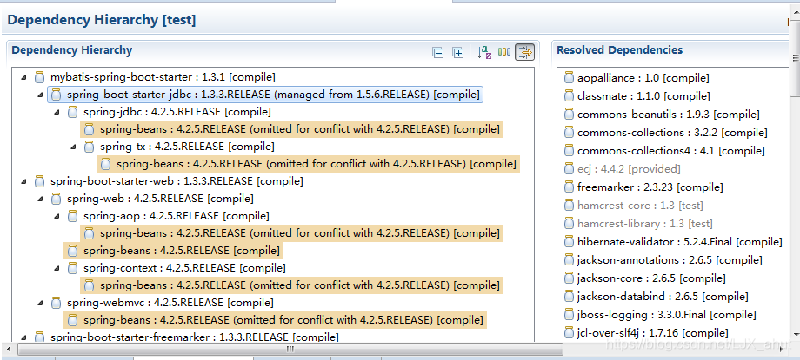Click the commons-collections4 jar icon
Image resolution: width=800 pixels, height=360 pixels.
569,151
